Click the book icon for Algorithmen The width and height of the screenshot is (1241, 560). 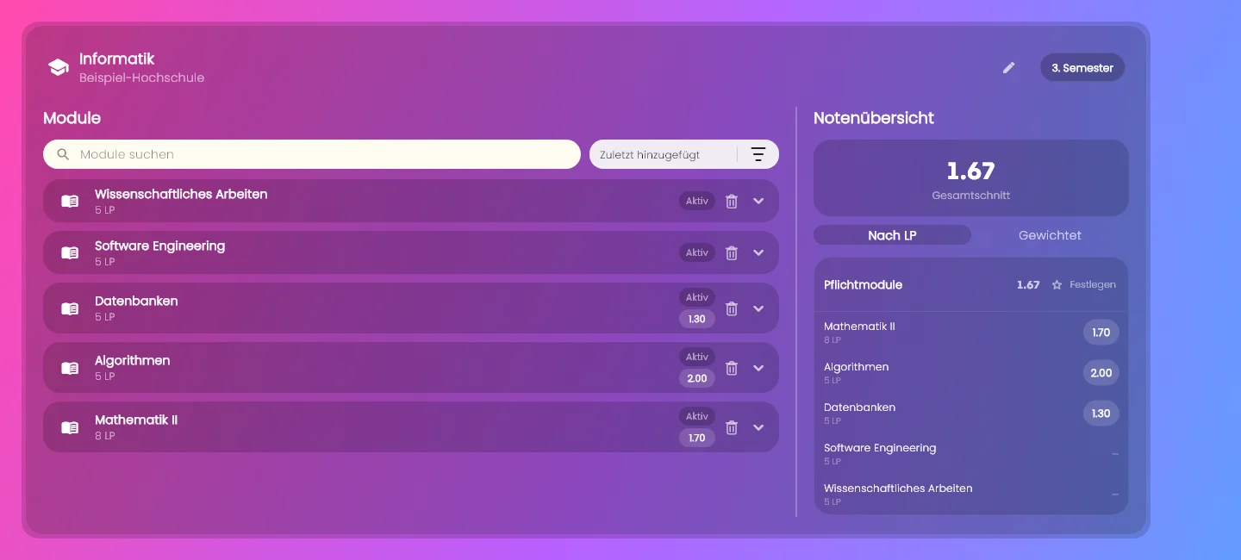(x=70, y=368)
